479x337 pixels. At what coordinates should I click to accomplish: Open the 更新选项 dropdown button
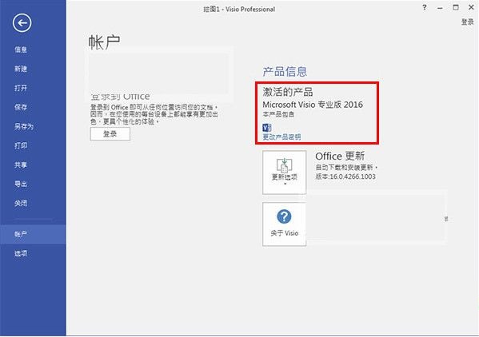pos(285,172)
